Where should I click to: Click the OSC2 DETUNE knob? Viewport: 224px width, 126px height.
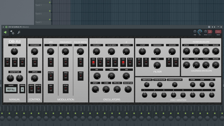pos(128,89)
